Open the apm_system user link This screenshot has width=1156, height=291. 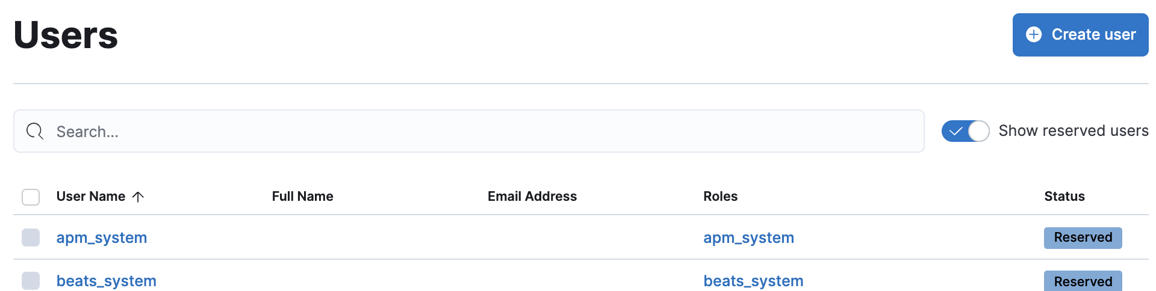click(102, 237)
